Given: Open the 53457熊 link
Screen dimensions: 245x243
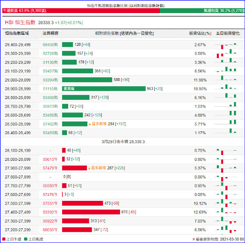Looking at the screenshot, I should (50, 71).
